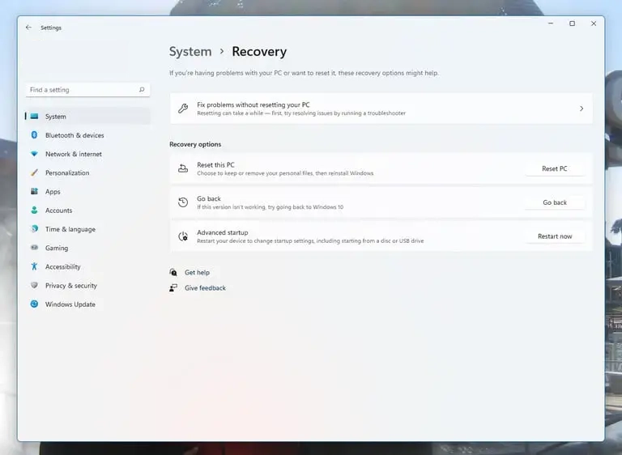Click the Gaming controller icon
Image resolution: width=622 pixels, height=455 pixels.
(x=34, y=248)
